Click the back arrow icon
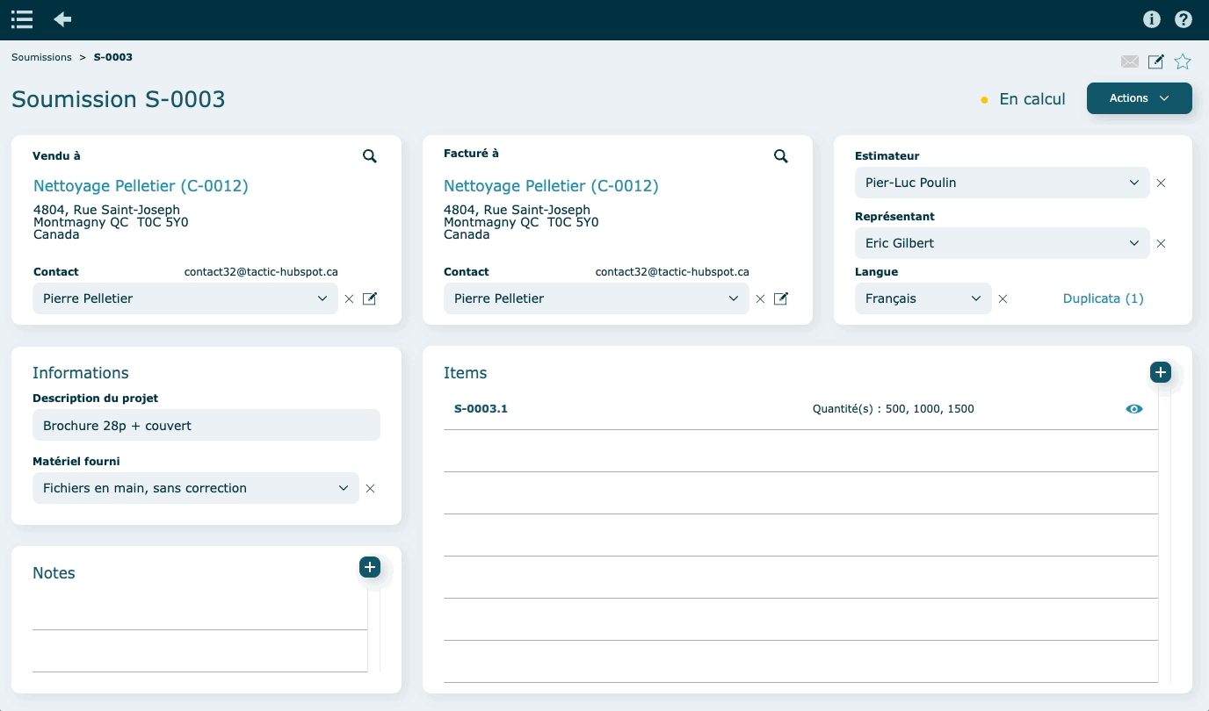The image size is (1209, 711). [62, 19]
